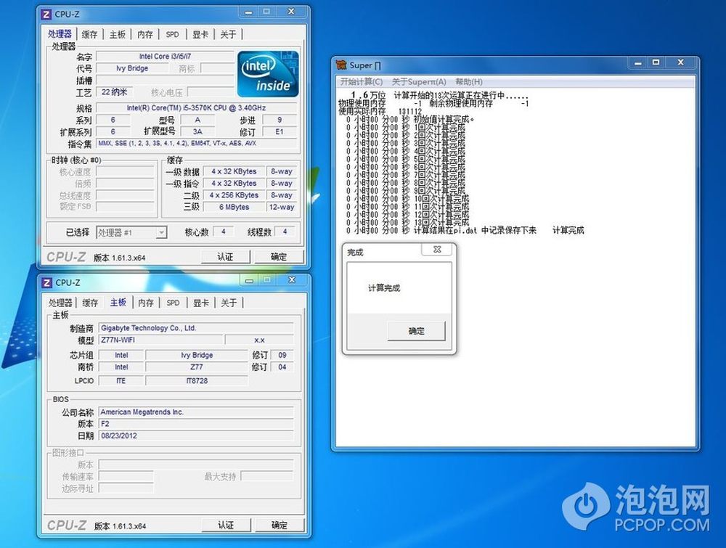This screenshot has width=726, height=548.
Task: Click the 扩展型号 value '3A'
Action: pyautogui.click(x=197, y=131)
